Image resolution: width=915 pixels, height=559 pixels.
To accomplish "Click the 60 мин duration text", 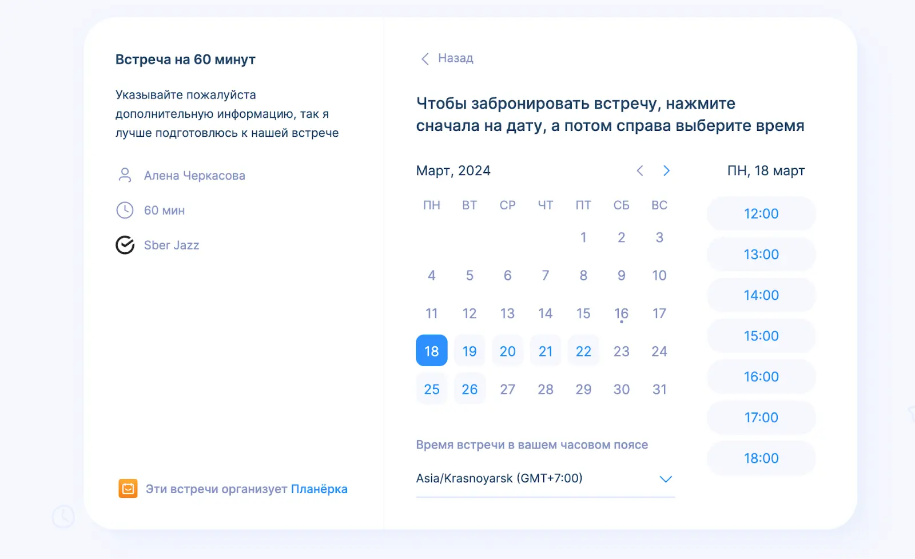I will (164, 210).
